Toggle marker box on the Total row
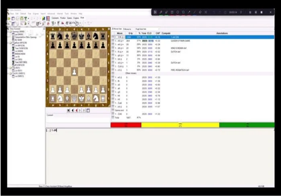This screenshot has height=196, width=281. pos(113,117)
